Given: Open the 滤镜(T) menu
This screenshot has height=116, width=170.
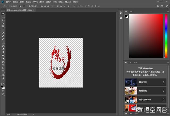Looking at the screenshot, I should point(49,2).
